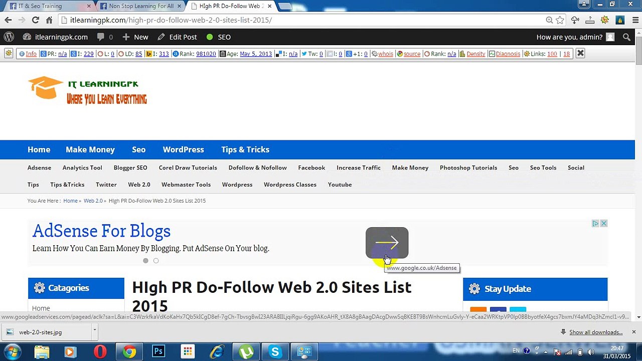
Task: Click Edit Post in the admin bar
Action: coord(177,37)
